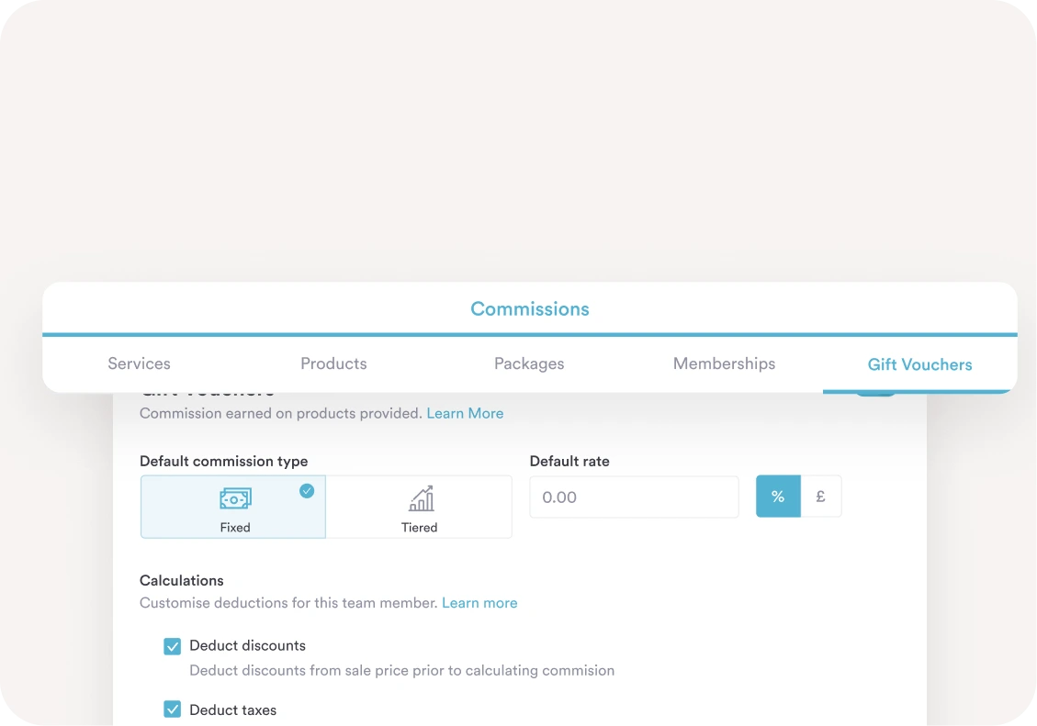Toggle the Deduct taxes checkbox

click(172, 709)
